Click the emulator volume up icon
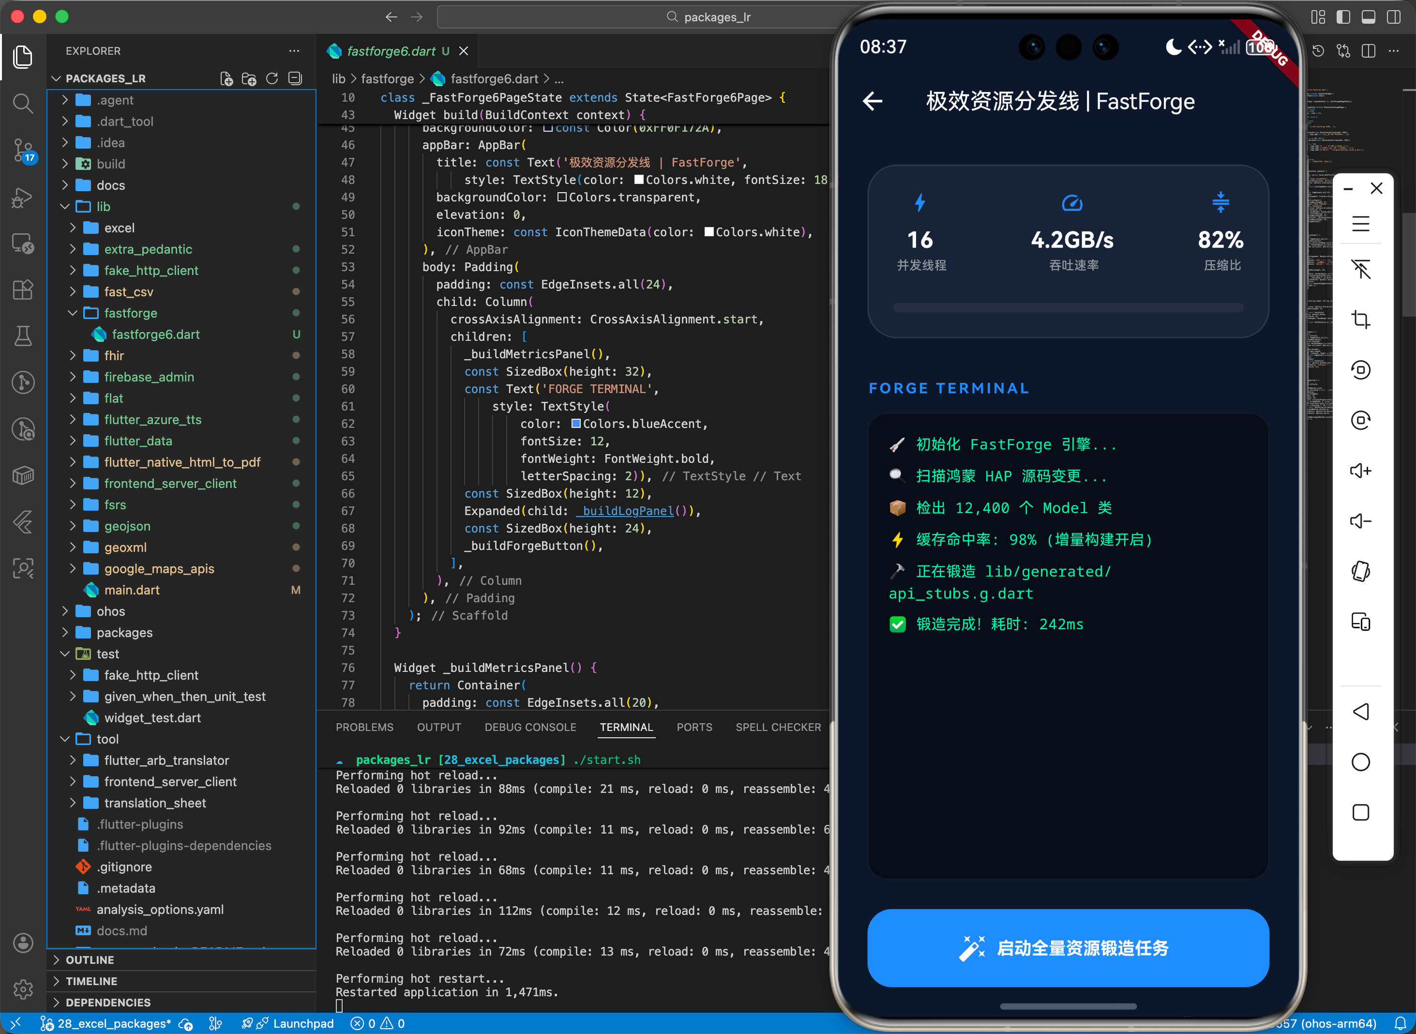 1360,471
